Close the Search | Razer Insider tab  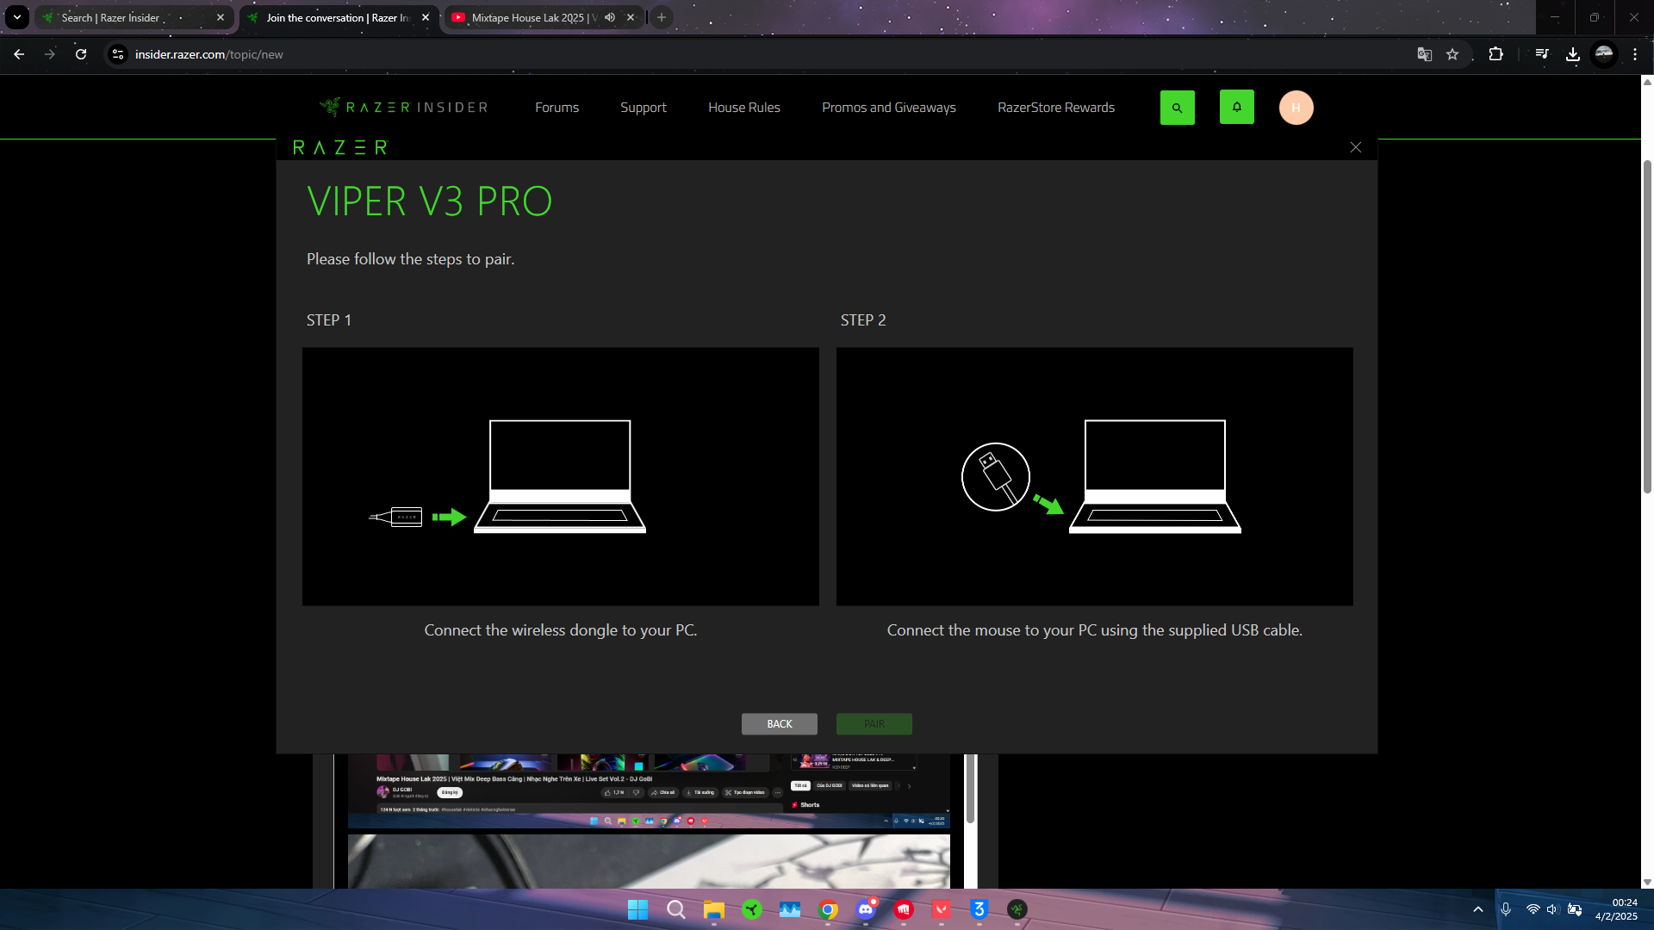(221, 17)
